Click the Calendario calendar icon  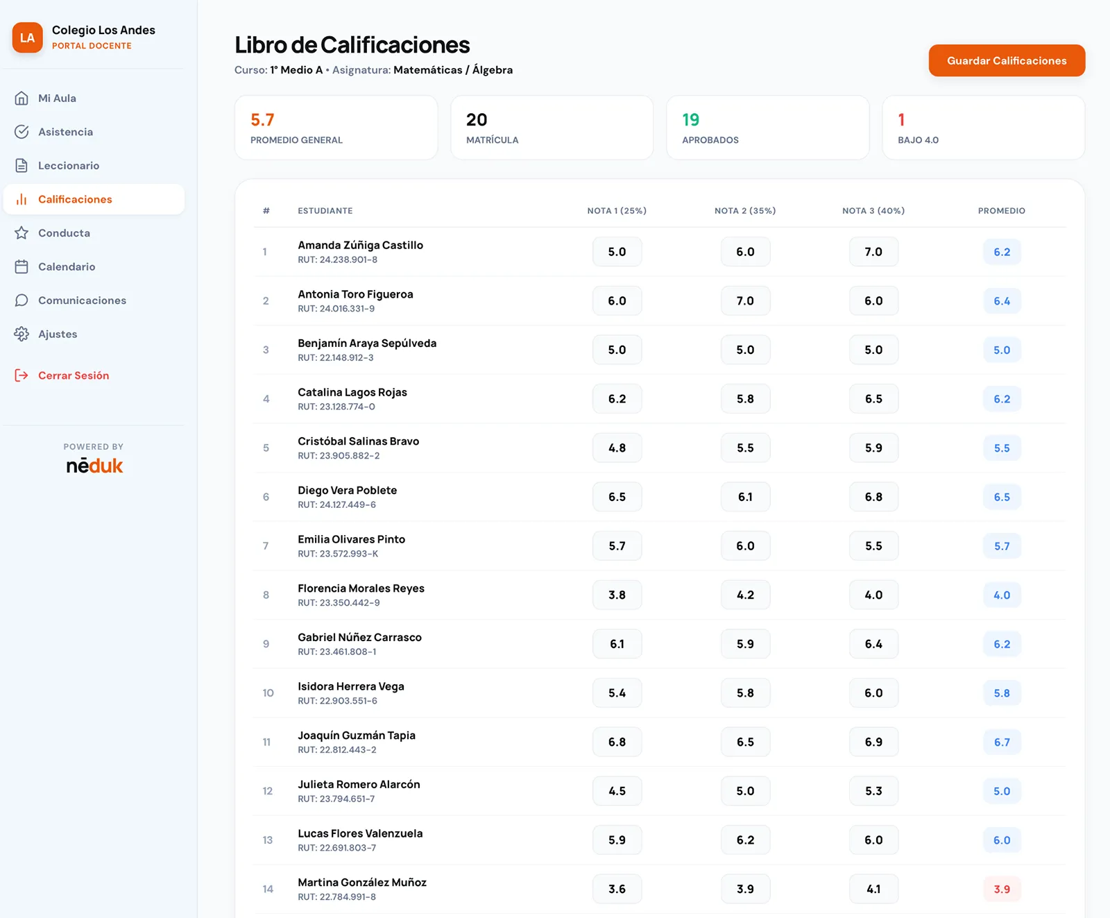click(x=22, y=266)
